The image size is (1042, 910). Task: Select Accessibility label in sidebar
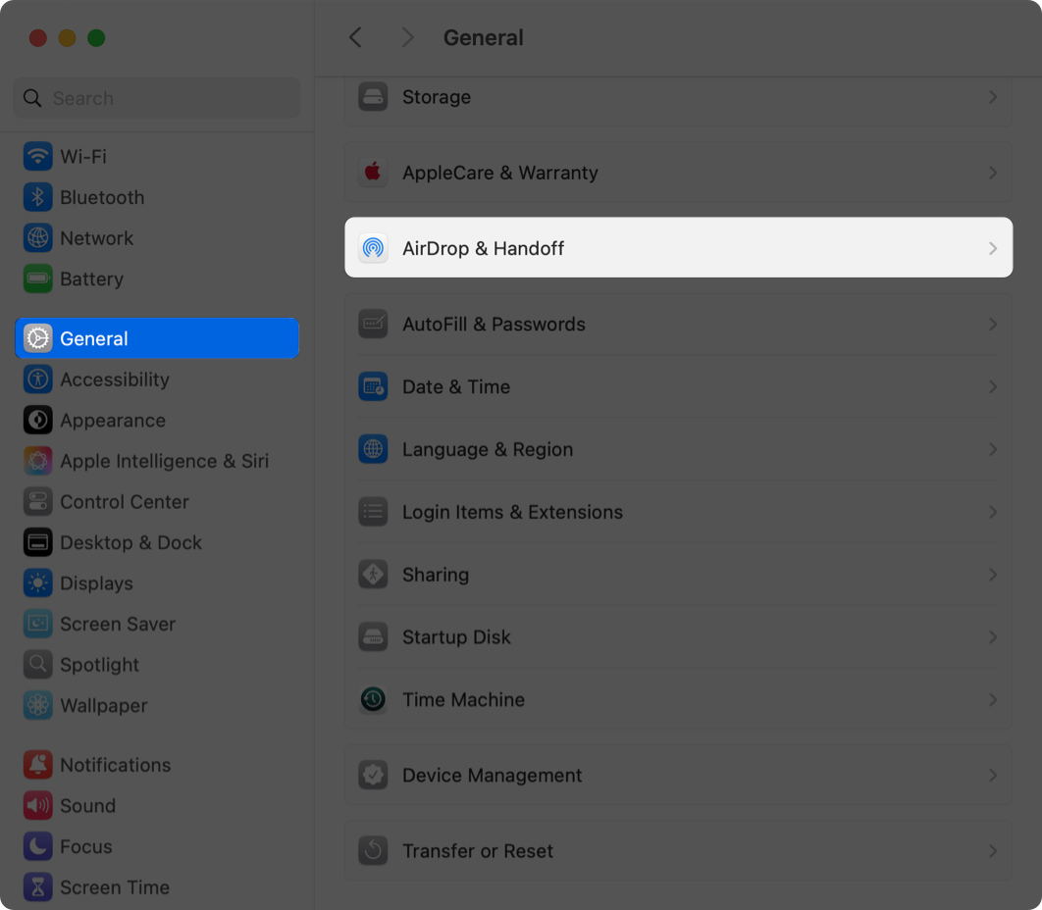pyautogui.click(x=114, y=379)
